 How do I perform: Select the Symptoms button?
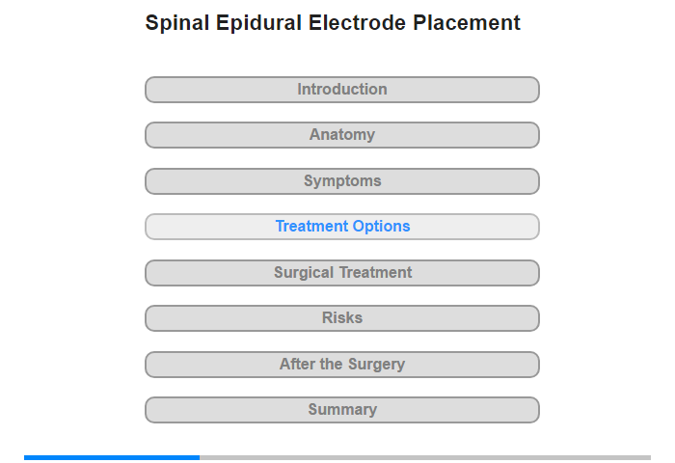tap(341, 181)
